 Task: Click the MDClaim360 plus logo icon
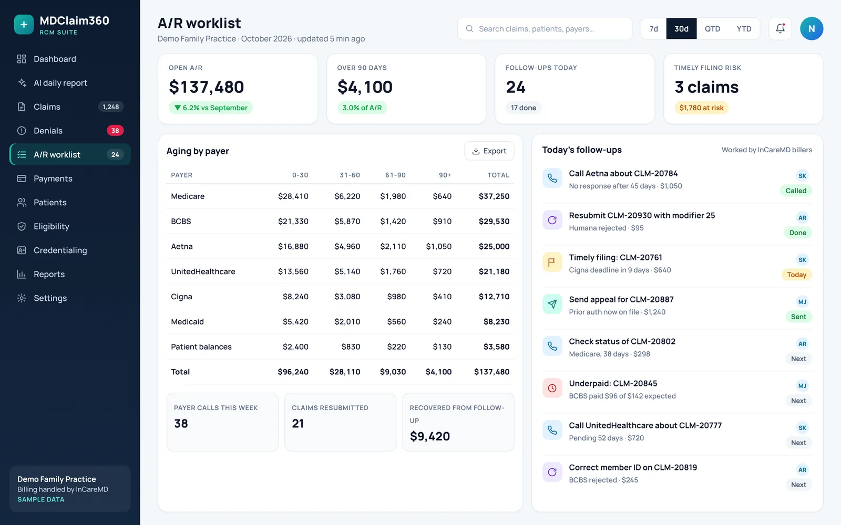(x=24, y=24)
